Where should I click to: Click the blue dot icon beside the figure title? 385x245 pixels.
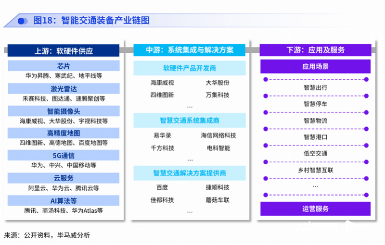[22, 21]
